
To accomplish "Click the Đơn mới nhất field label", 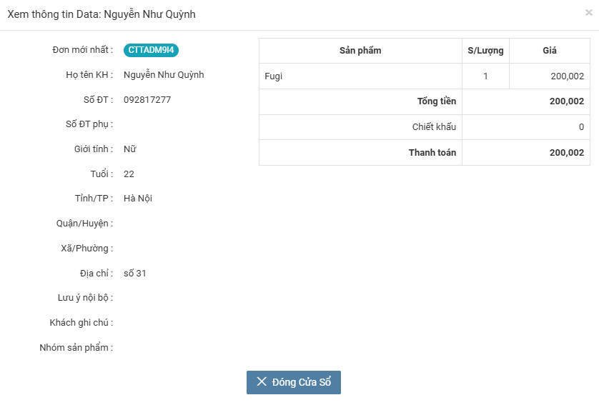I will 82,50.
